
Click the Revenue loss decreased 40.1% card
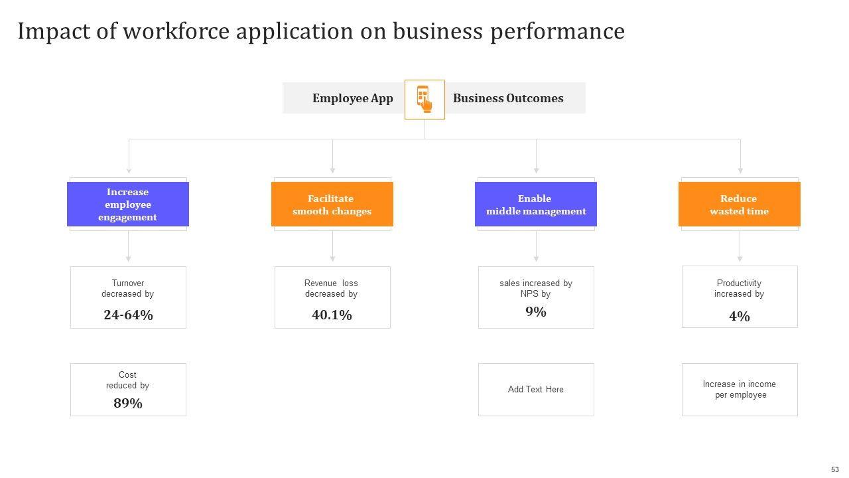pyautogui.click(x=332, y=297)
